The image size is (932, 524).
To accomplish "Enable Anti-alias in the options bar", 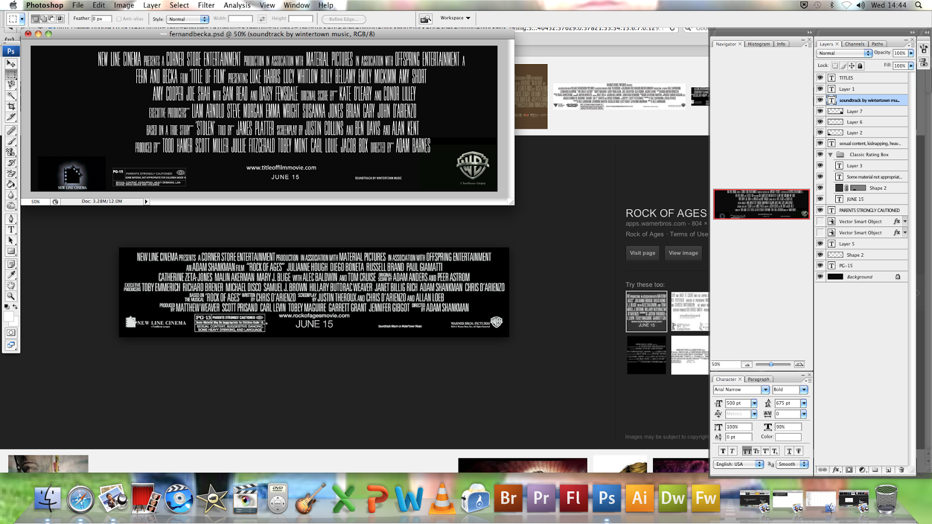I will pos(118,19).
